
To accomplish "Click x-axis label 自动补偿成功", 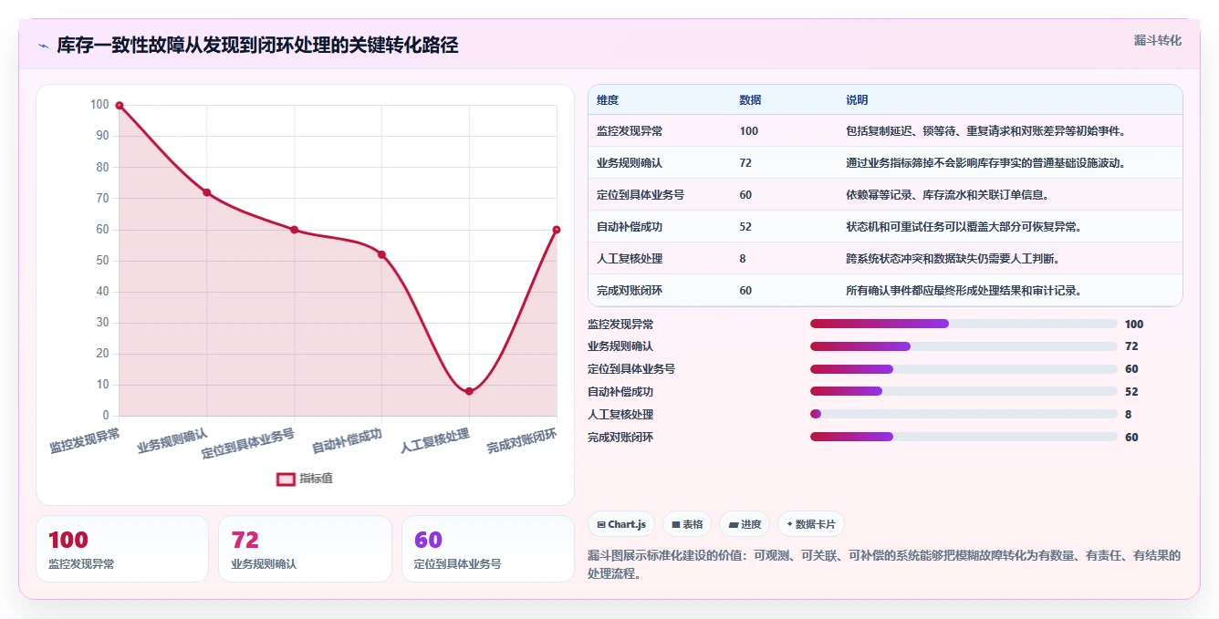I will pos(347,441).
